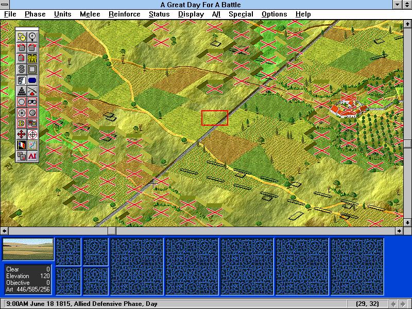Click the letter-E half-shaded toolbar icon
This screenshot has width=412, height=309.
pyautogui.click(x=22, y=80)
